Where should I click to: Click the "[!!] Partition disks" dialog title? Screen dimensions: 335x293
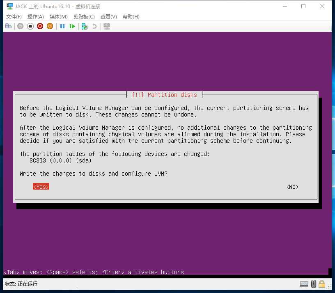tap(164, 95)
